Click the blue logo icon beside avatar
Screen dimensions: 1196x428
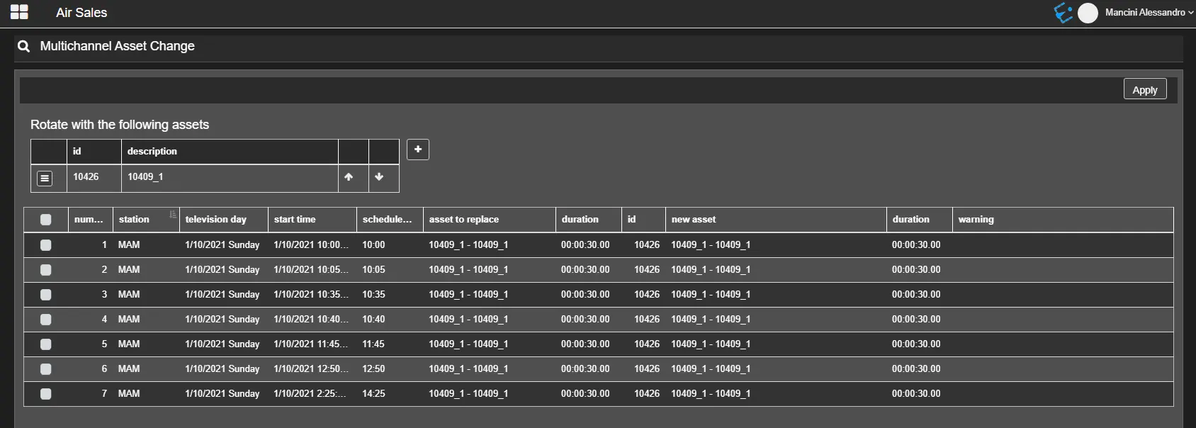[1063, 13]
